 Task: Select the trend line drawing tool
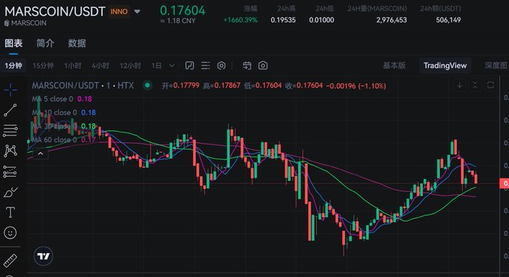click(x=10, y=110)
